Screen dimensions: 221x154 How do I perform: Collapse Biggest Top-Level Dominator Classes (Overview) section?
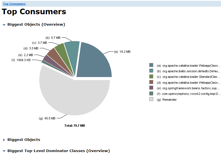coord(4,151)
